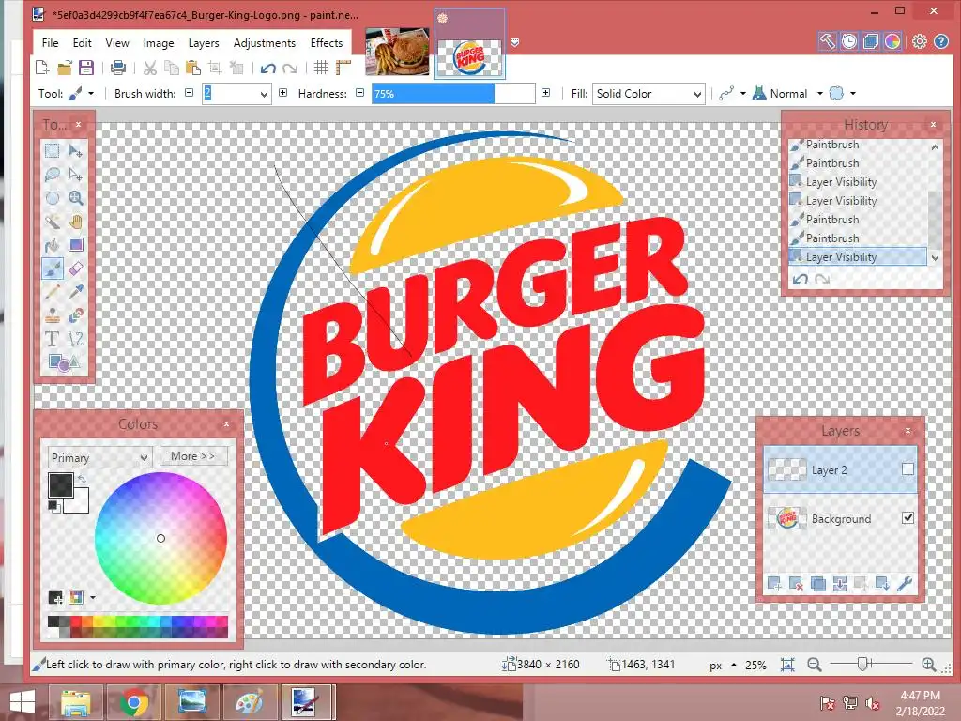The width and height of the screenshot is (961, 721).
Task: Swap primary and secondary colors
Action: tap(83, 479)
